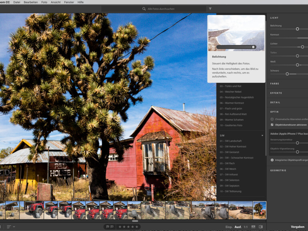Click the Weiß slider handle

point(297,65)
